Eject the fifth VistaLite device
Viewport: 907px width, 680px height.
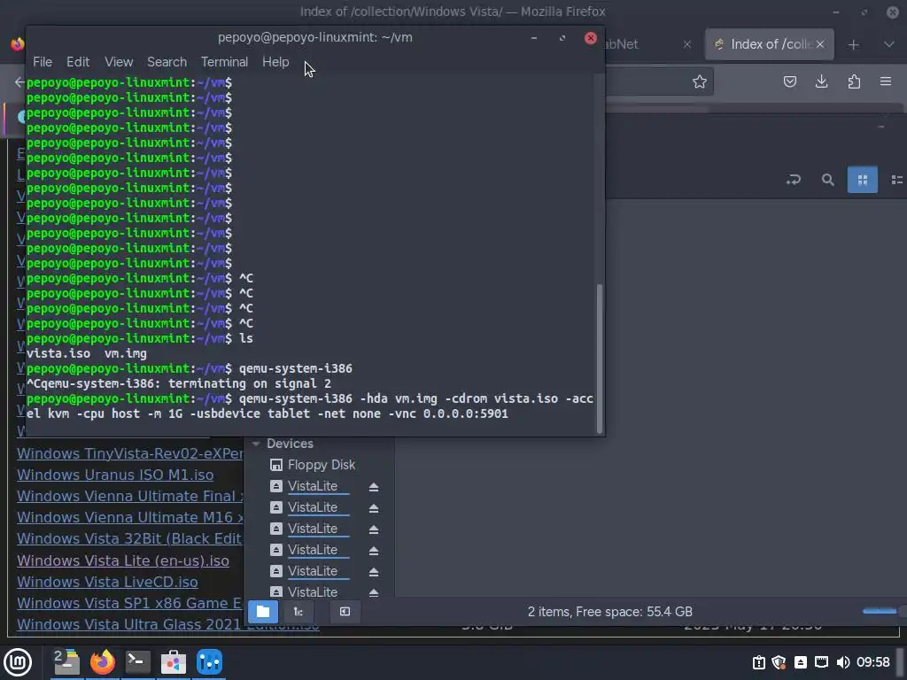[374, 572]
